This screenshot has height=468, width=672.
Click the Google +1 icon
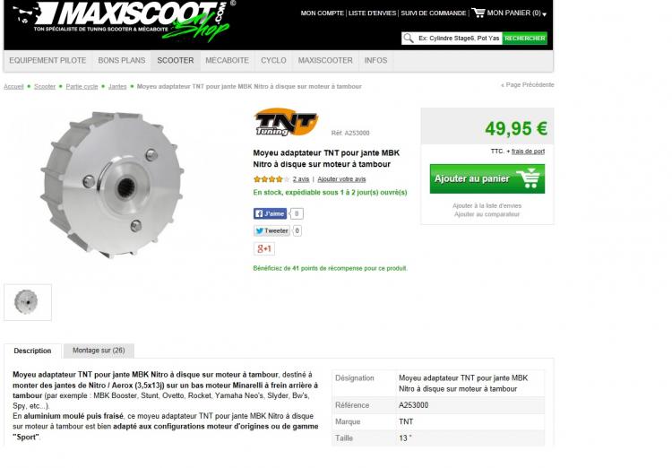(x=264, y=249)
